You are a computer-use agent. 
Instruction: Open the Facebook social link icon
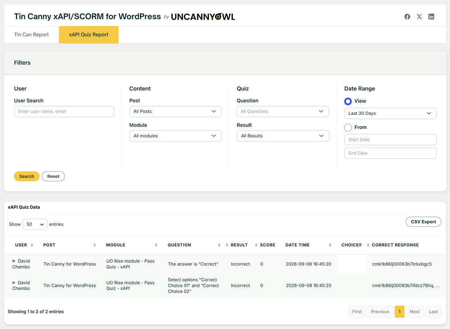click(407, 17)
